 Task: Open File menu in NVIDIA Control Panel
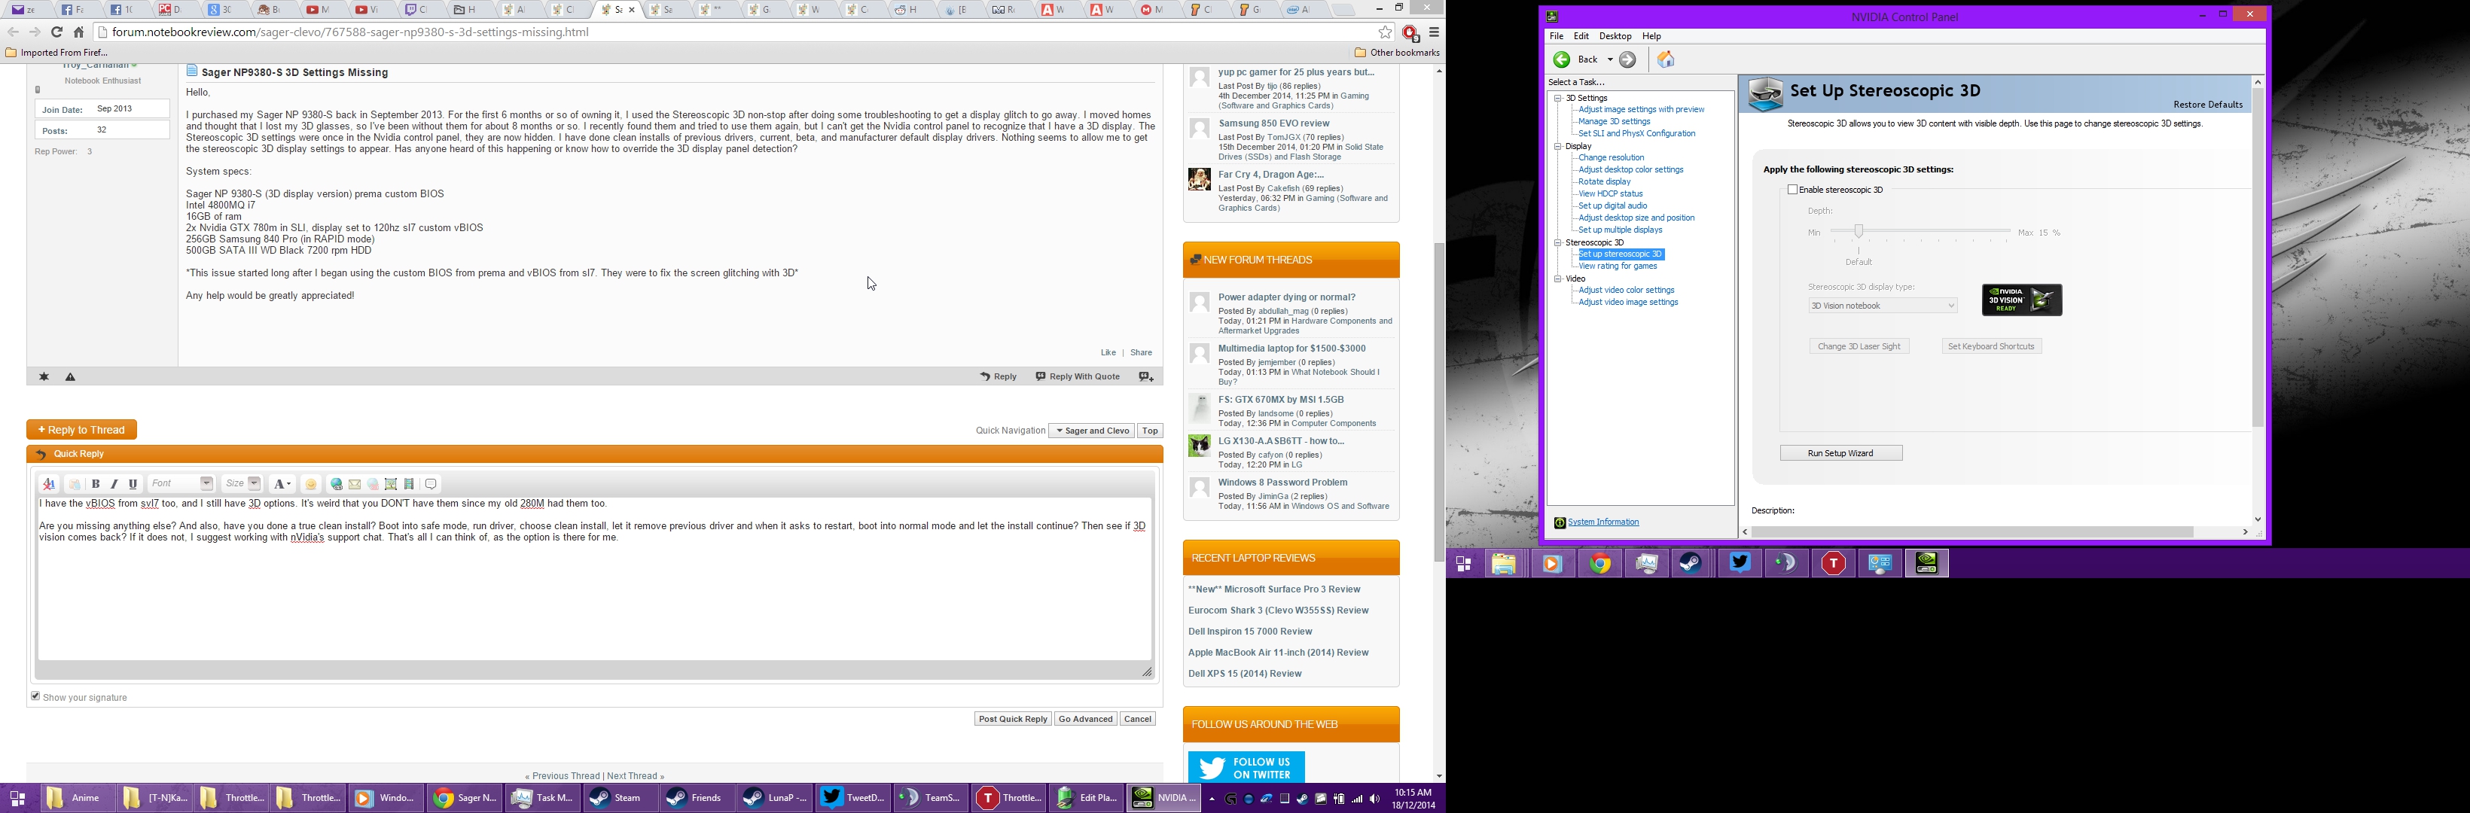[x=1557, y=36]
